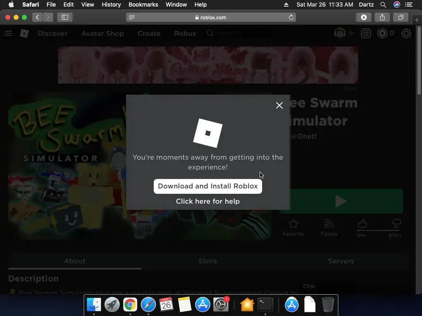Click Download and Install Roblox button
The width and height of the screenshot is (422, 316).
(208, 186)
